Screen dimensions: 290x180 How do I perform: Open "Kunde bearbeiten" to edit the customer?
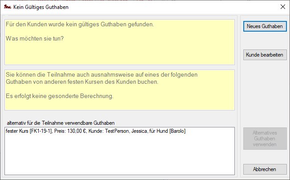[x=265, y=55]
